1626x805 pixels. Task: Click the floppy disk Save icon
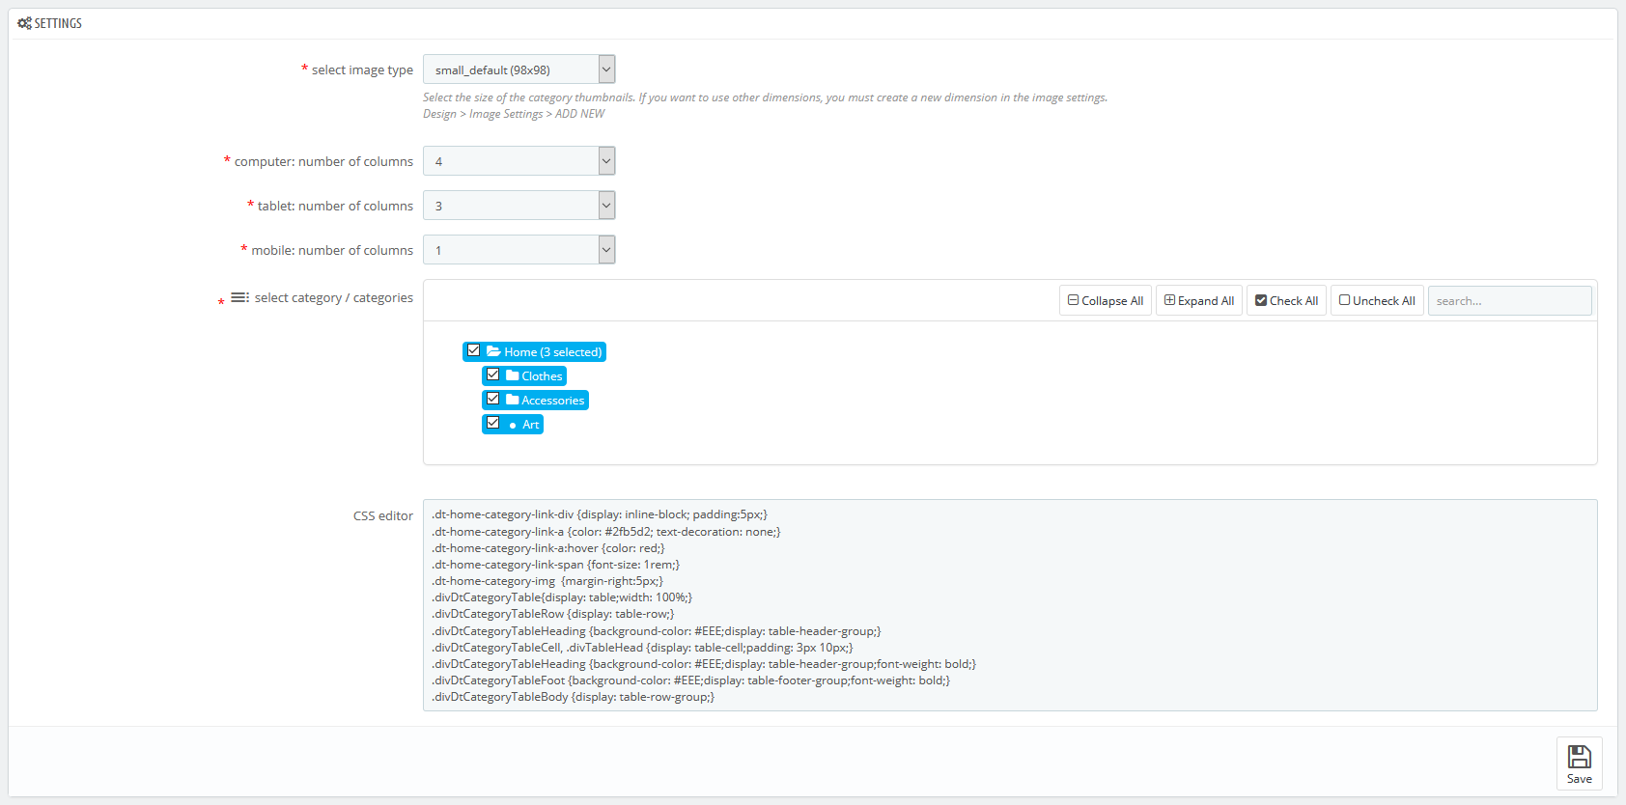pos(1580,756)
